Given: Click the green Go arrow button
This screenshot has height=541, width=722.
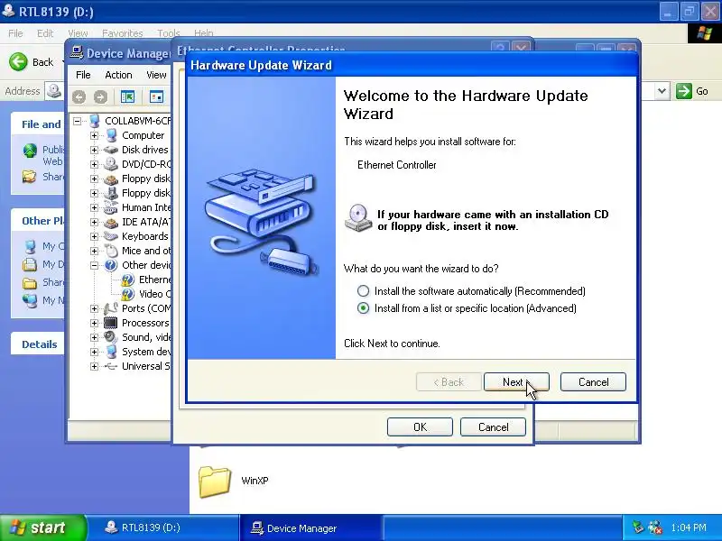Looking at the screenshot, I should (684, 91).
